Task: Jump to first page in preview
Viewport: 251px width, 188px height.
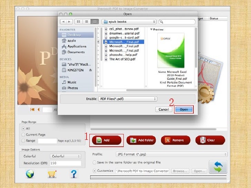Action: pos(32,109)
